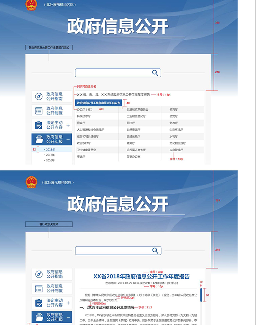257x325 pixels.
Task: Open the 发展和改革委员会 link
Action: point(137,110)
